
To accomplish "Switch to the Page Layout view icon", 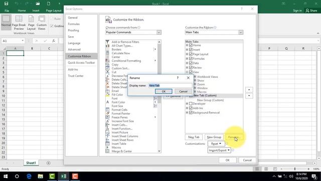I will point(31,19).
